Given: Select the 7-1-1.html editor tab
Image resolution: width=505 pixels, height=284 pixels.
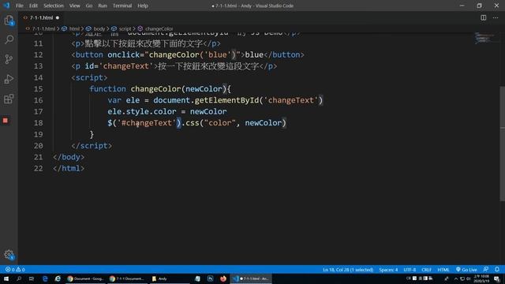Looking at the screenshot, I should [x=41, y=17].
